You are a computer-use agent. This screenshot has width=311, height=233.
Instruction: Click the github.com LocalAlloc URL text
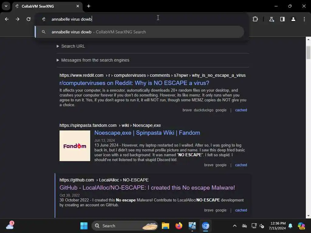(x=104, y=180)
